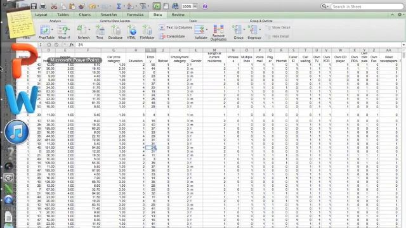Open iTunes from the dock

point(16,132)
